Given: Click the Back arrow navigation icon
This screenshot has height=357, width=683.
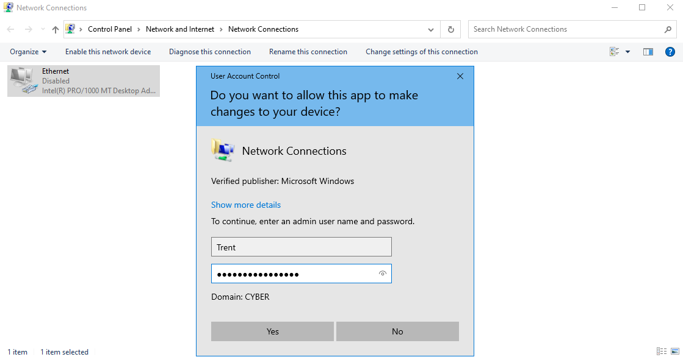Looking at the screenshot, I should (11, 29).
